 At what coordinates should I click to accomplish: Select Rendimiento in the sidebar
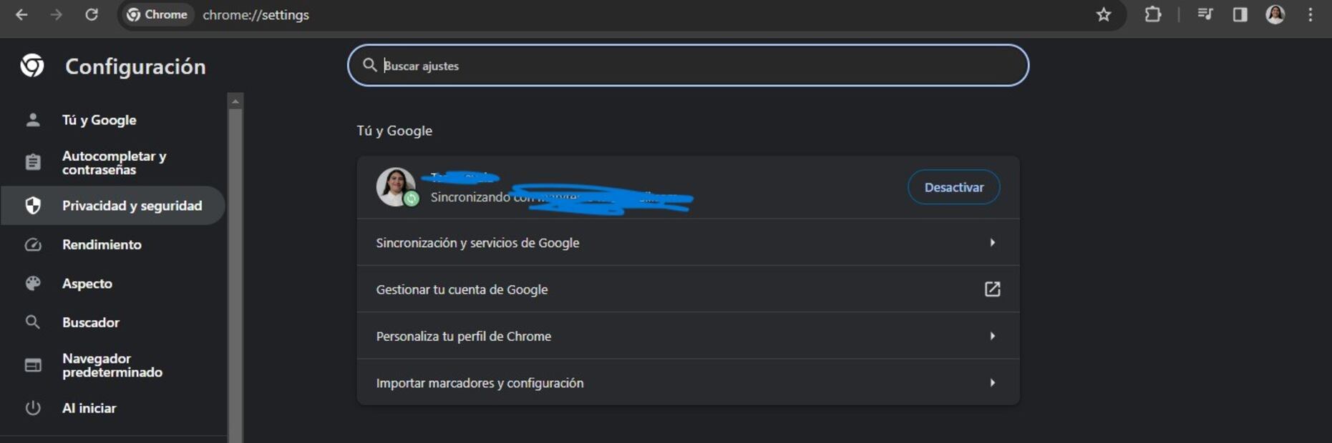[102, 244]
